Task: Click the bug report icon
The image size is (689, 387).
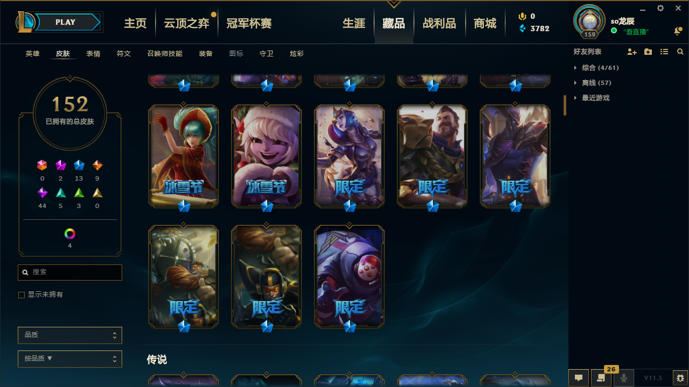Action: 680,378
